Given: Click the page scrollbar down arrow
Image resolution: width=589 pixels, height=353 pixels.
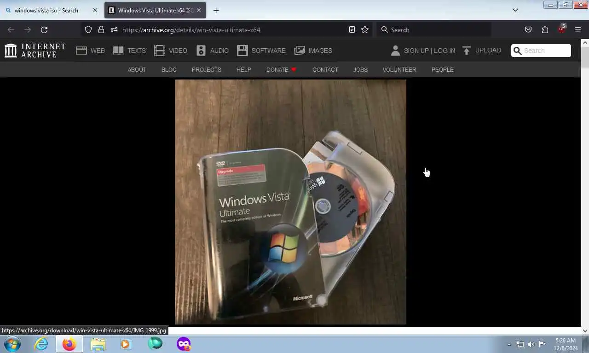Looking at the screenshot, I should pyautogui.click(x=585, y=330).
